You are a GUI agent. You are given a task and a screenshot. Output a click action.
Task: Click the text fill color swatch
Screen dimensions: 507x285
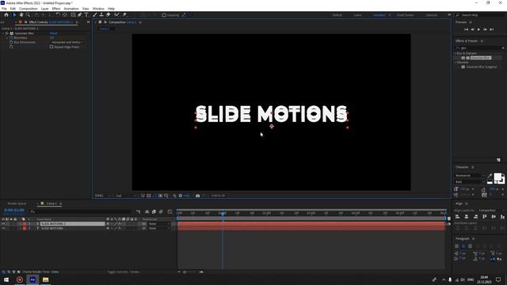click(x=498, y=177)
